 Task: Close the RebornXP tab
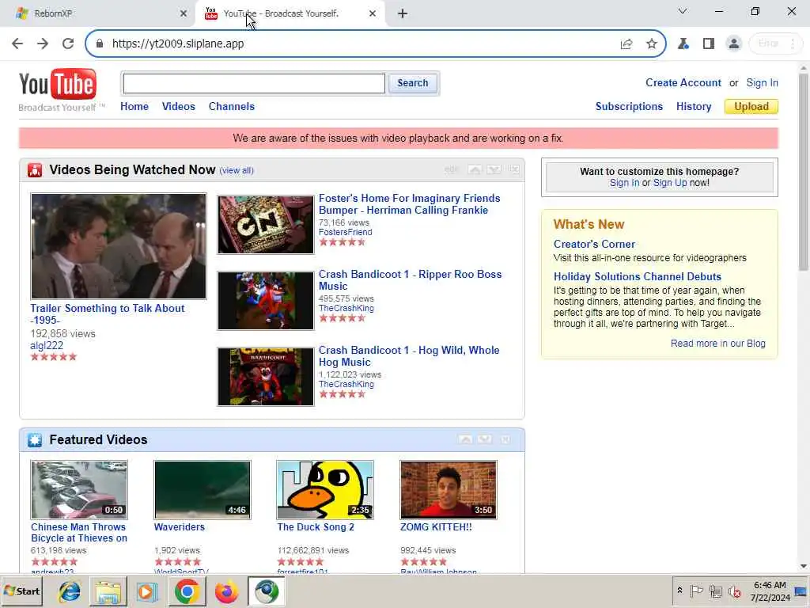pyautogui.click(x=184, y=14)
